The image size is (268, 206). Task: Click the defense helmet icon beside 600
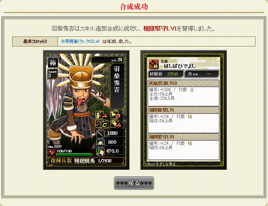(x=100, y=142)
